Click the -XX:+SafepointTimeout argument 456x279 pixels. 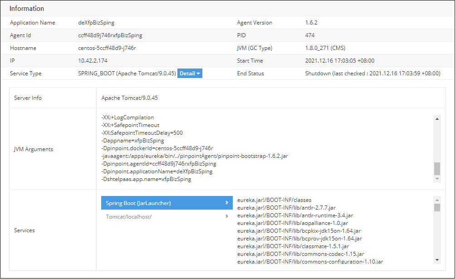tap(130, 125)
